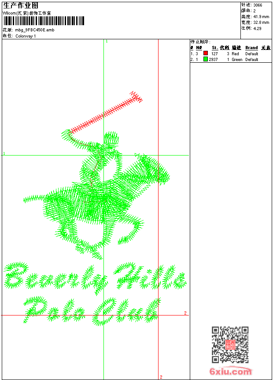Select the embroidered Beverly Hills lettering

[x=96, y=279]
